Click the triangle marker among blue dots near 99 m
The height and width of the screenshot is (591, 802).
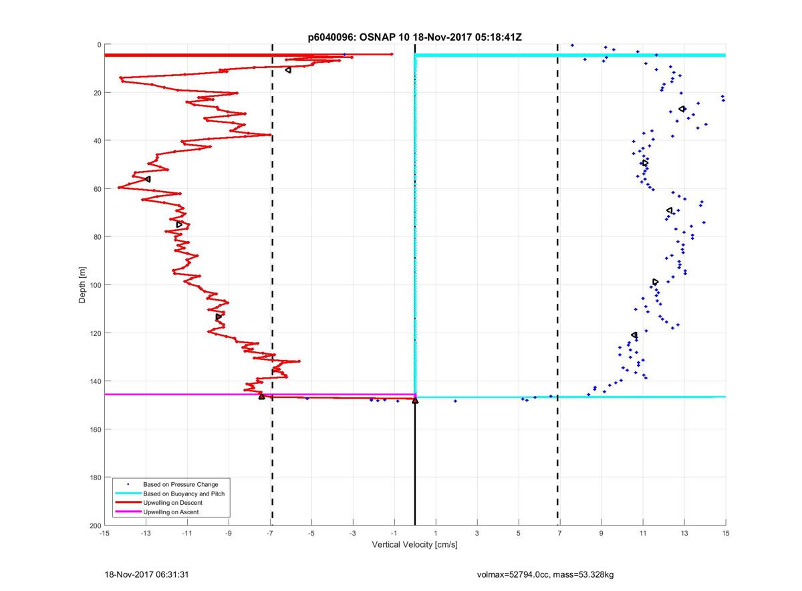tap(655, 282)
